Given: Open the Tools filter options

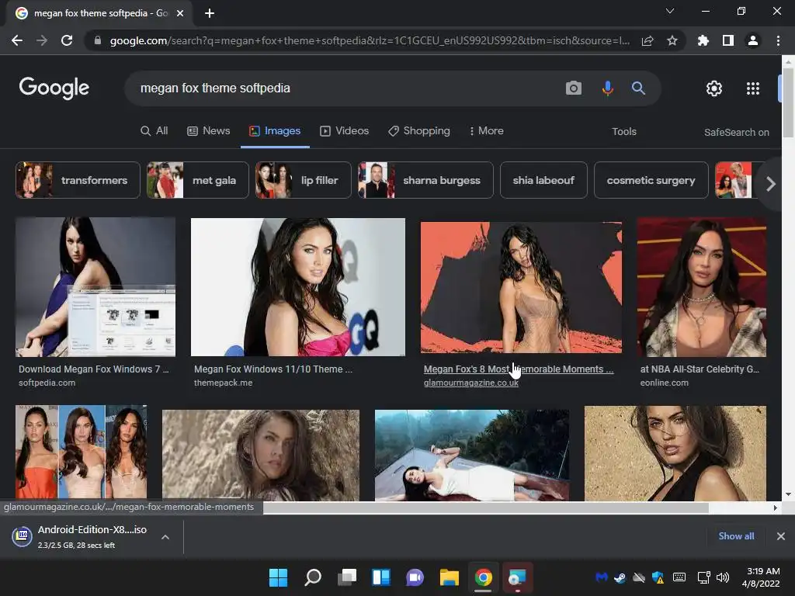Looking at the screenshot, I should 623,132.
